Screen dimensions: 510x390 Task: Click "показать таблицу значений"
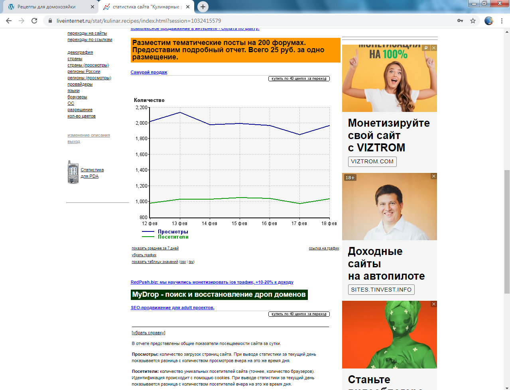(155, 262)
